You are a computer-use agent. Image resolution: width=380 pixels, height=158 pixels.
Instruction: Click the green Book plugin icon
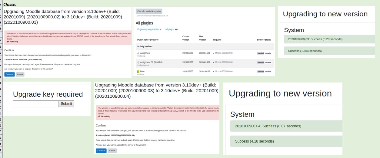pyautogui.click(x=138, y=72)
